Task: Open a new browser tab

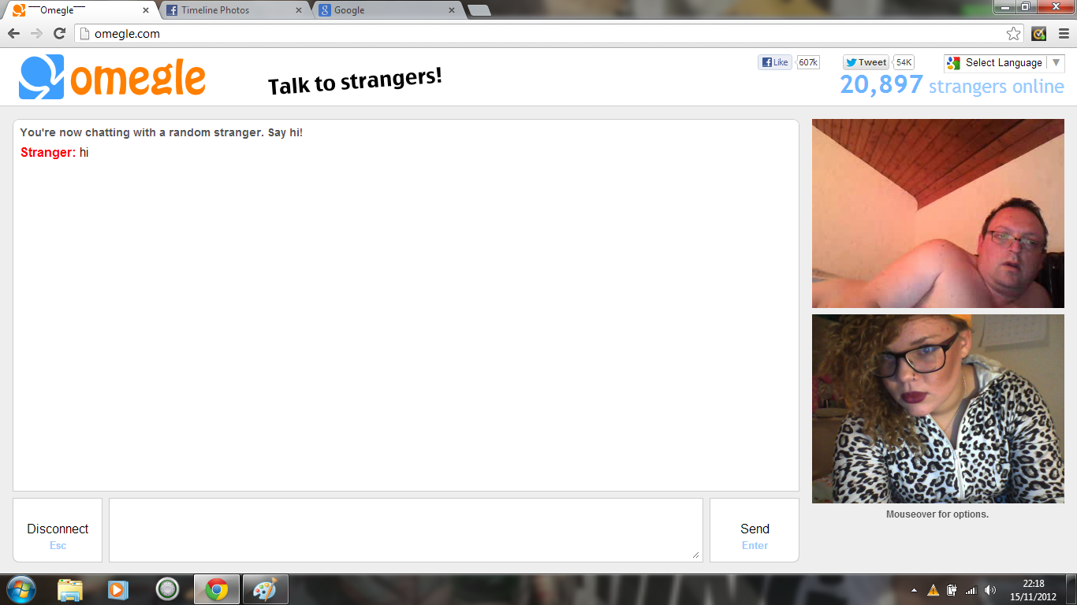Action: (x=479, y=10)
